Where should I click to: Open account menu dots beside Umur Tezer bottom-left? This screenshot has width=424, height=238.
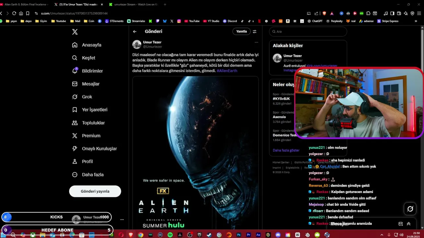[x=122, y=219]
